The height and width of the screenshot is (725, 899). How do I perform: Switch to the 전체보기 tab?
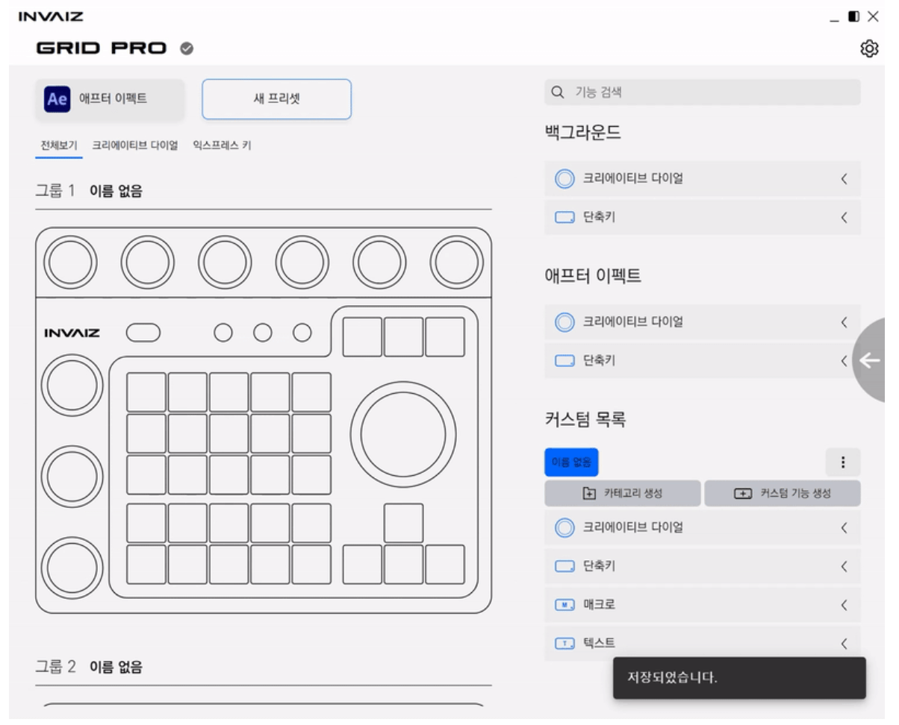pyautogui.click(x=59, y=145)
